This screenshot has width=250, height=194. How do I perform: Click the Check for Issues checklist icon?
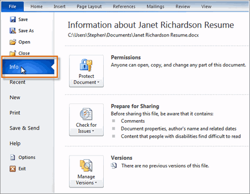coord(86,114)
